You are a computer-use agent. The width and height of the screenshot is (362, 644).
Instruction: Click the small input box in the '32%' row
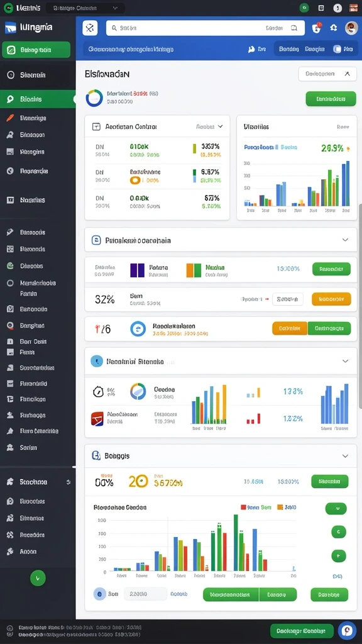[287, 299]
